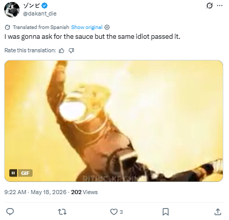The height and width of the screenshot is (220, 229).
Task: Open the @dakant_die handle link
Action: [x=40, y=13]
